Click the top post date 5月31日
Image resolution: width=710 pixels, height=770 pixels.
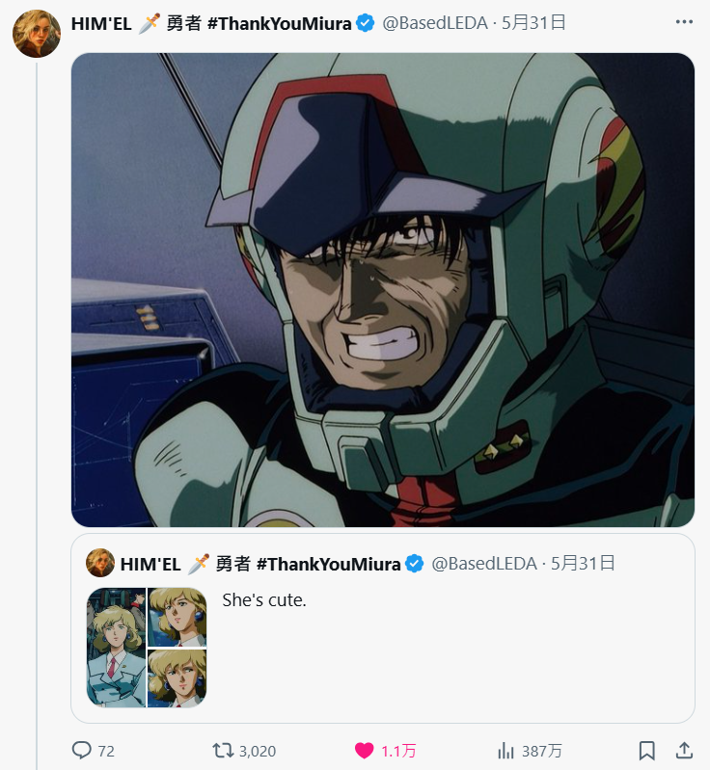click(x=533, y=23)
